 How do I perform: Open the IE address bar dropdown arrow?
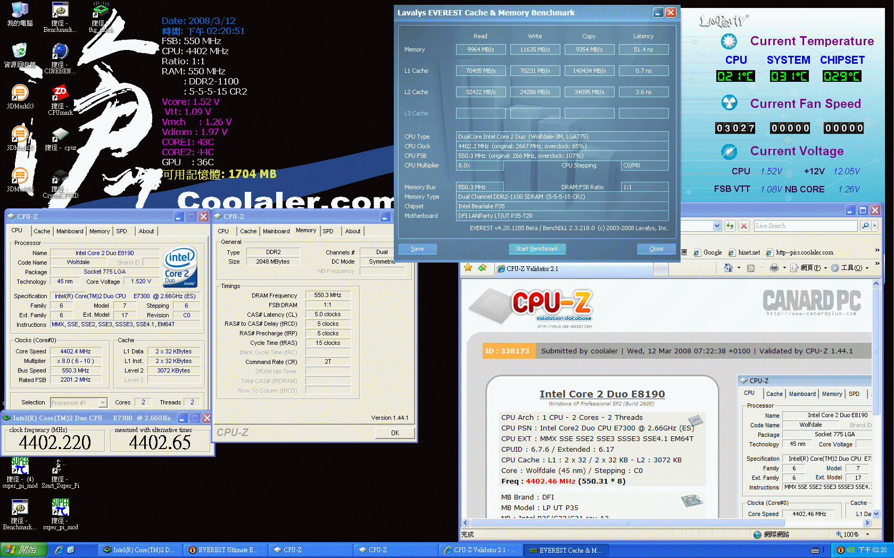pyautogui.click(x=717, y=226)
